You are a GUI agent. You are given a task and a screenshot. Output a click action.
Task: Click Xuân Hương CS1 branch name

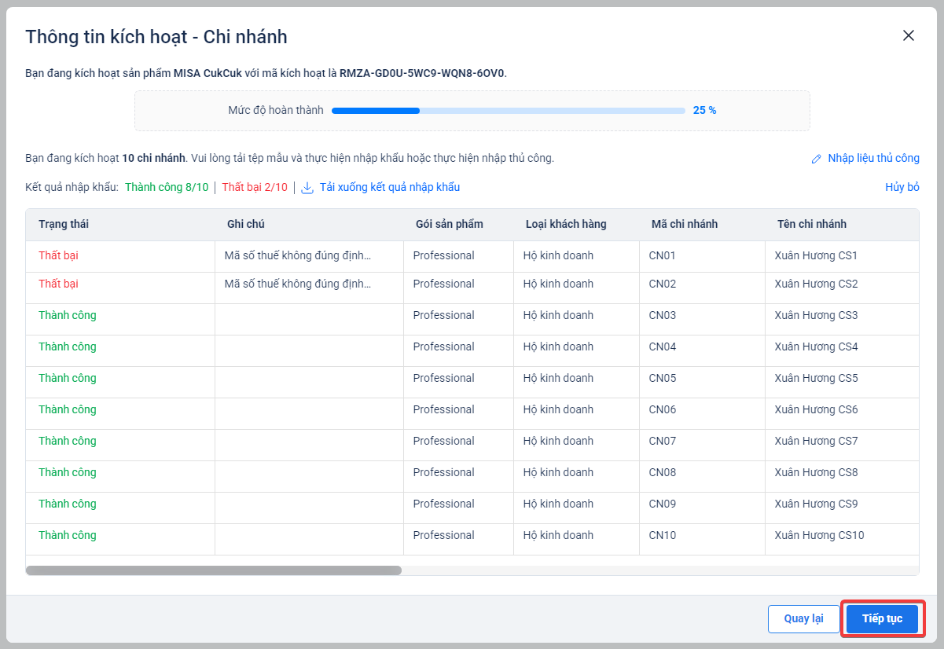coord(816,255)
